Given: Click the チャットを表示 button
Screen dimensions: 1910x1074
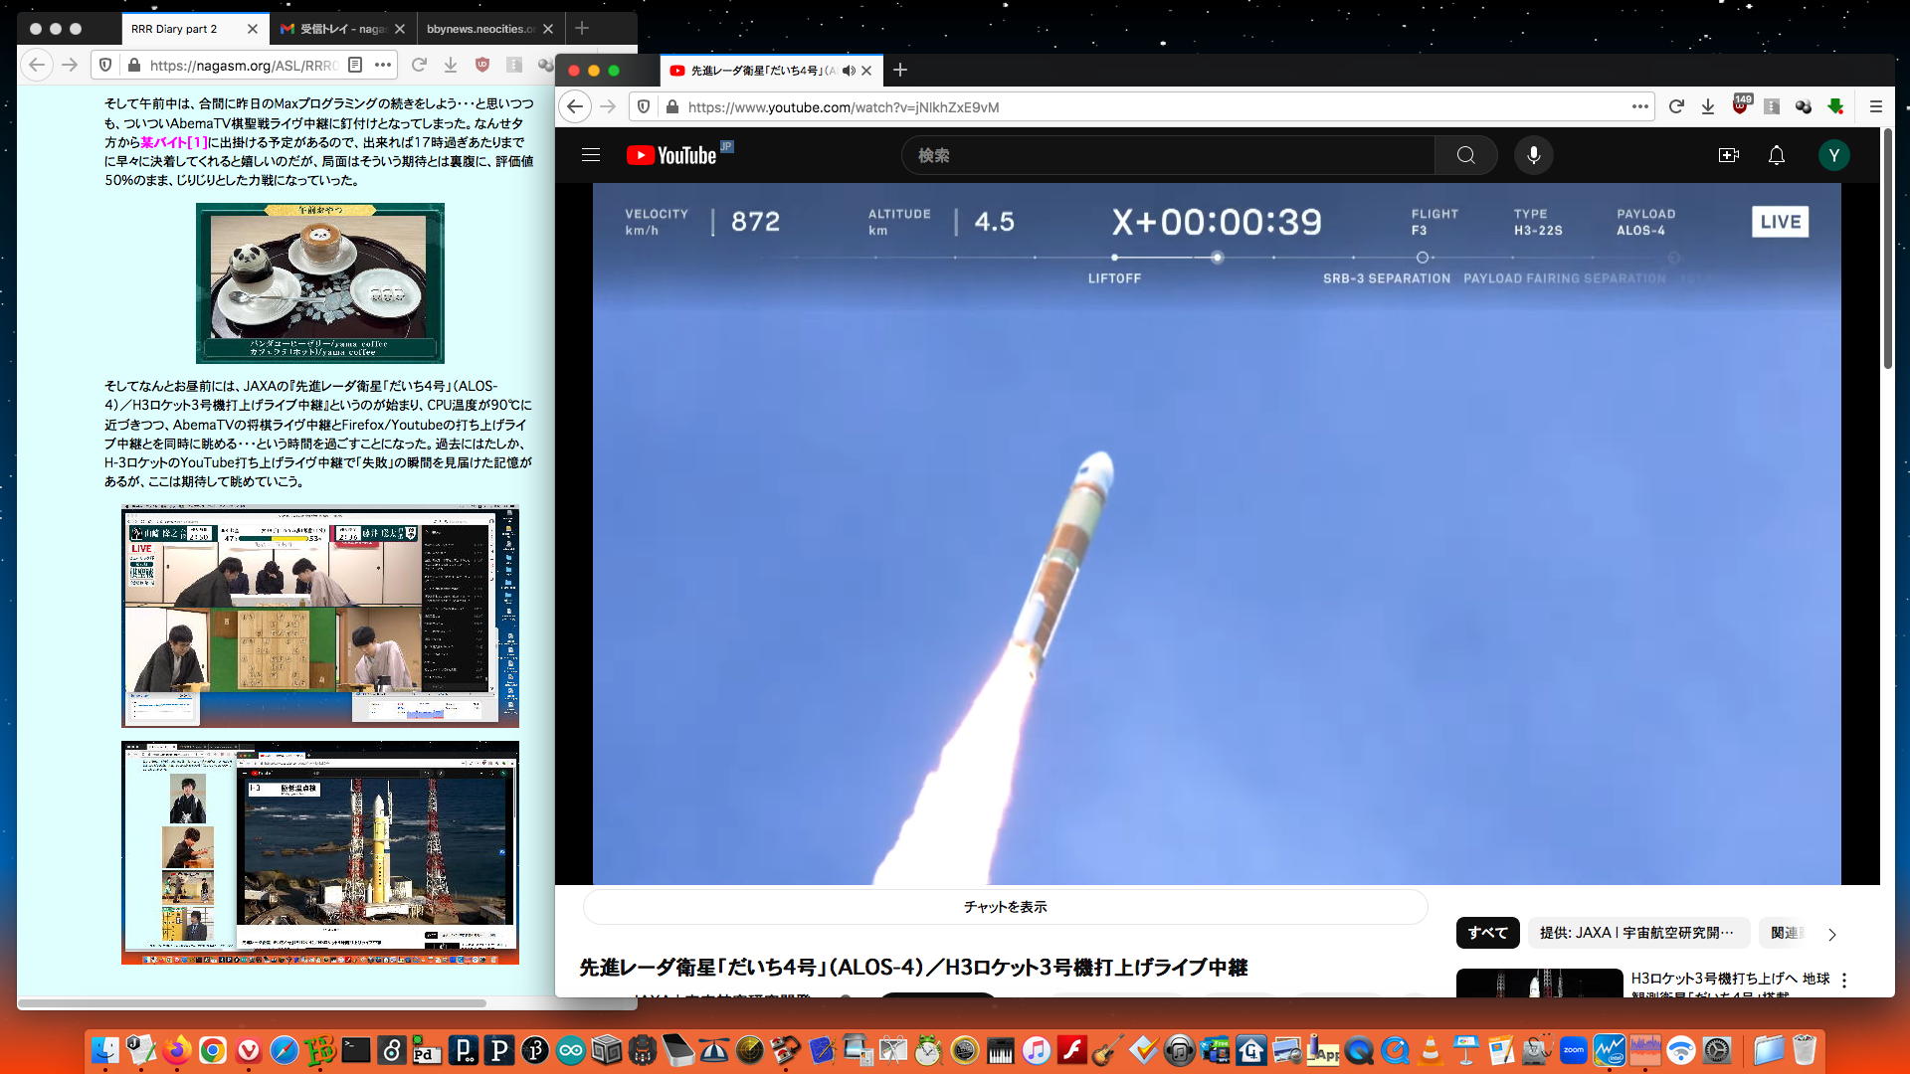Looking at the screenshot, I should 1005,906.
